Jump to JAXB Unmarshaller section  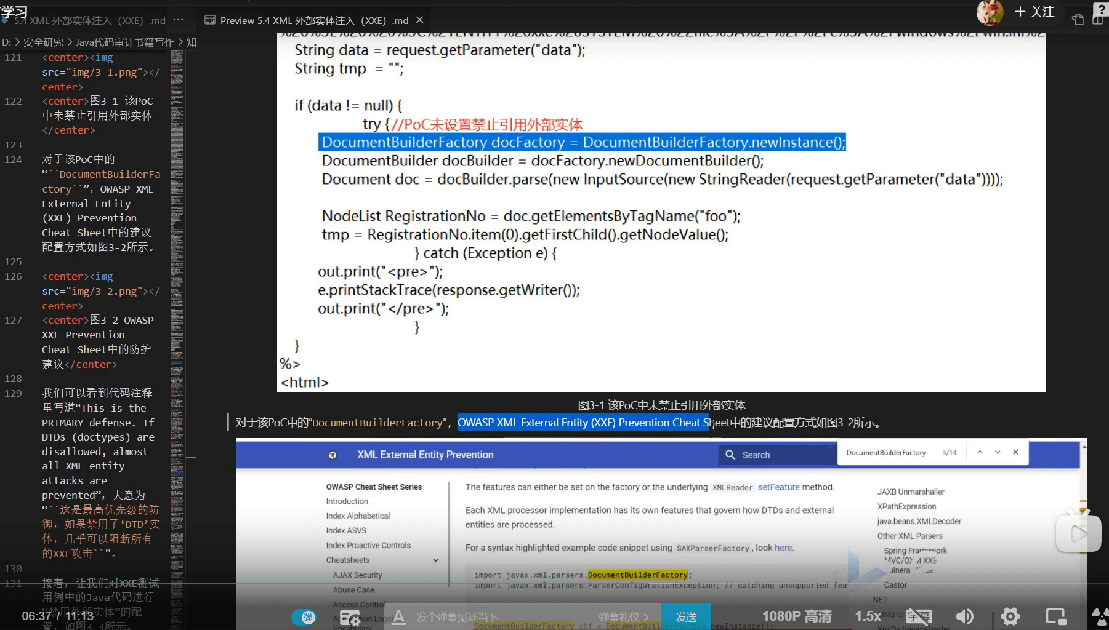click(x=911, y=492)
